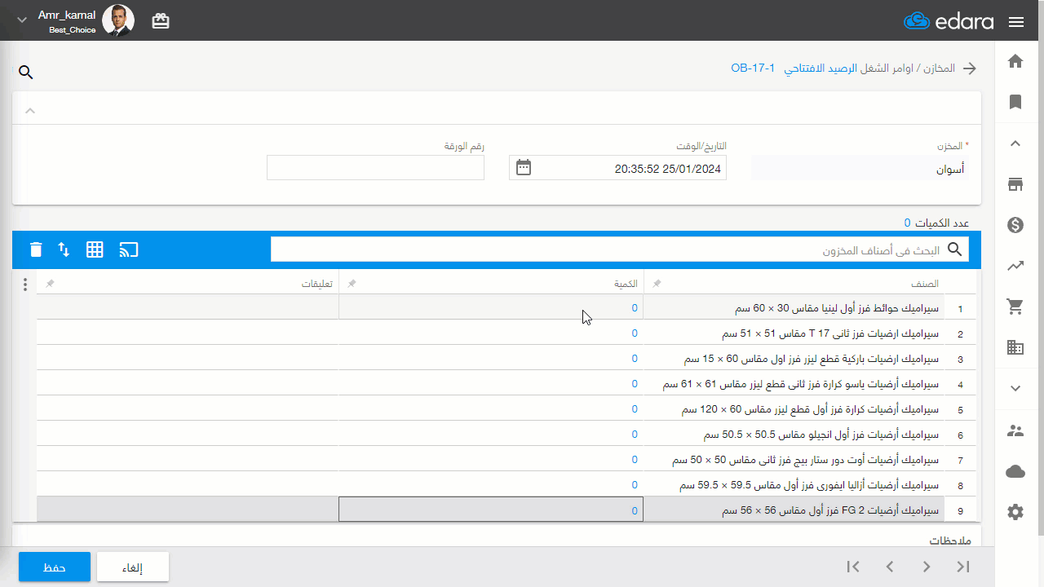Image resolution: width=1044 pixels, height=587 pixels.
Task: Open the people sidebar icon
Action: (x=1015, y=430)
